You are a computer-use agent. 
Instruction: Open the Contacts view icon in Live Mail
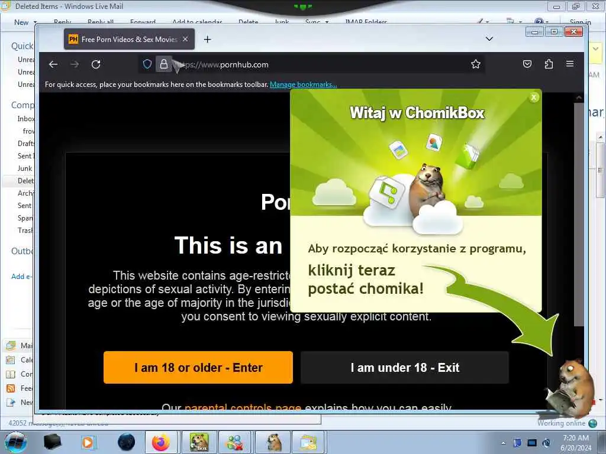click(11, 374)
